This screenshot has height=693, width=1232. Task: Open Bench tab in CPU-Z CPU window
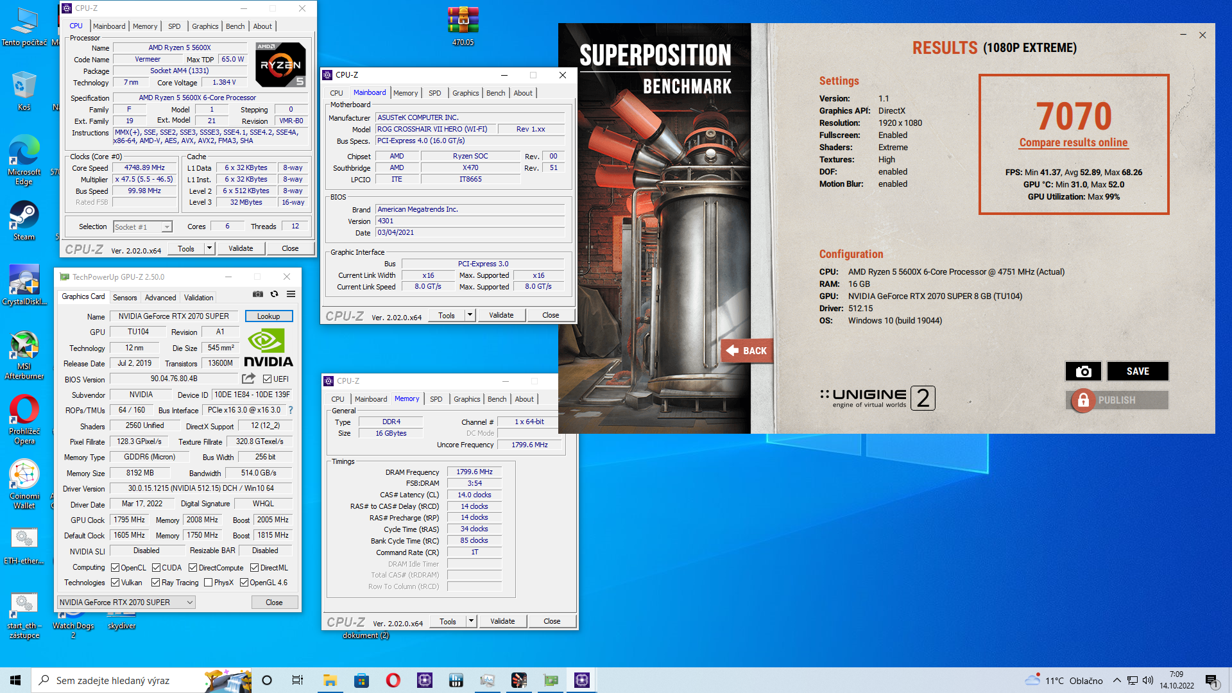point(235,26)
